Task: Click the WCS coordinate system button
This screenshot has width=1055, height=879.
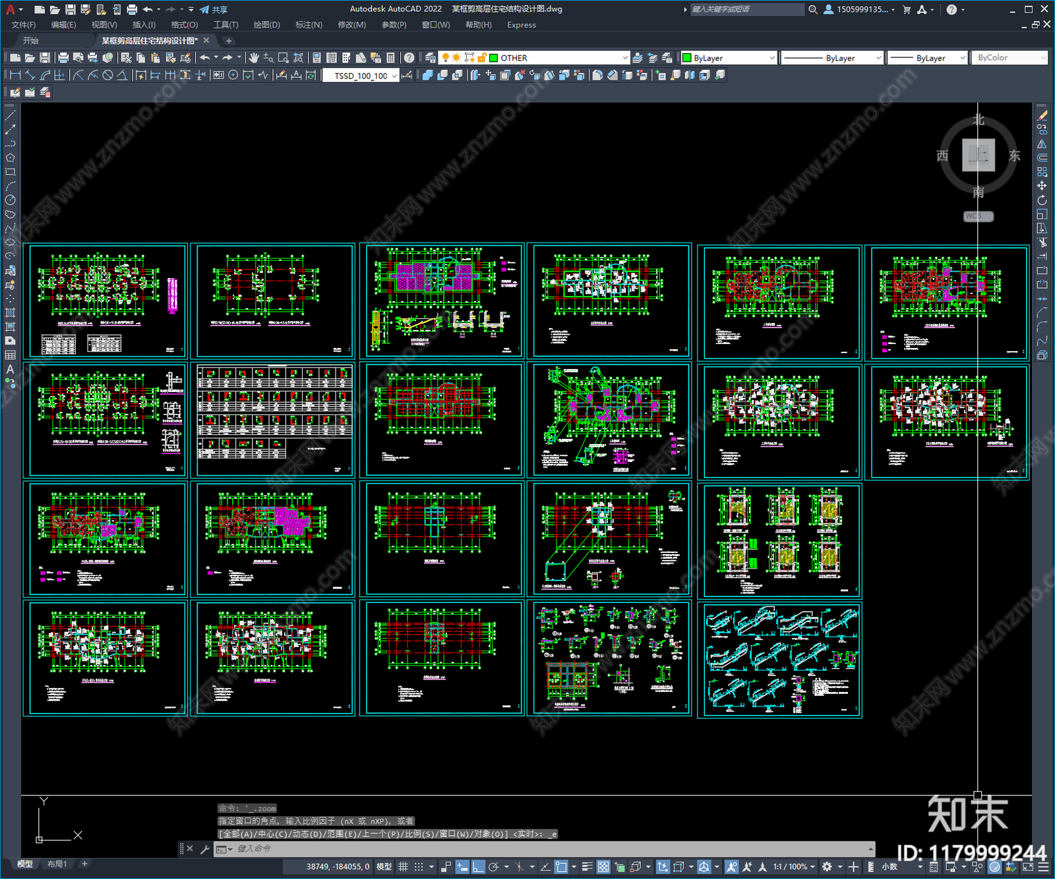Action: tap(977, 216)
